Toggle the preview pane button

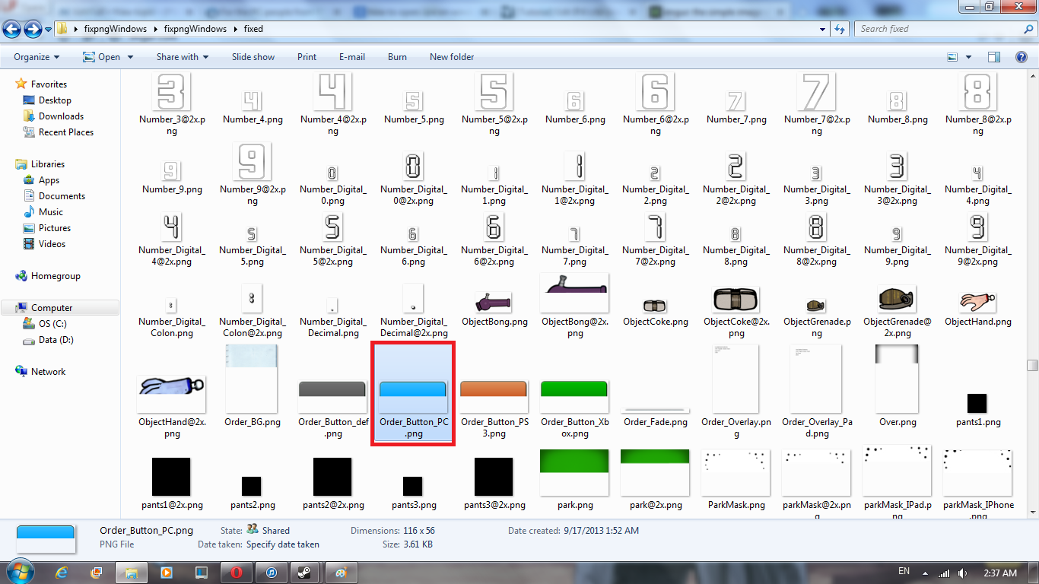994,57
